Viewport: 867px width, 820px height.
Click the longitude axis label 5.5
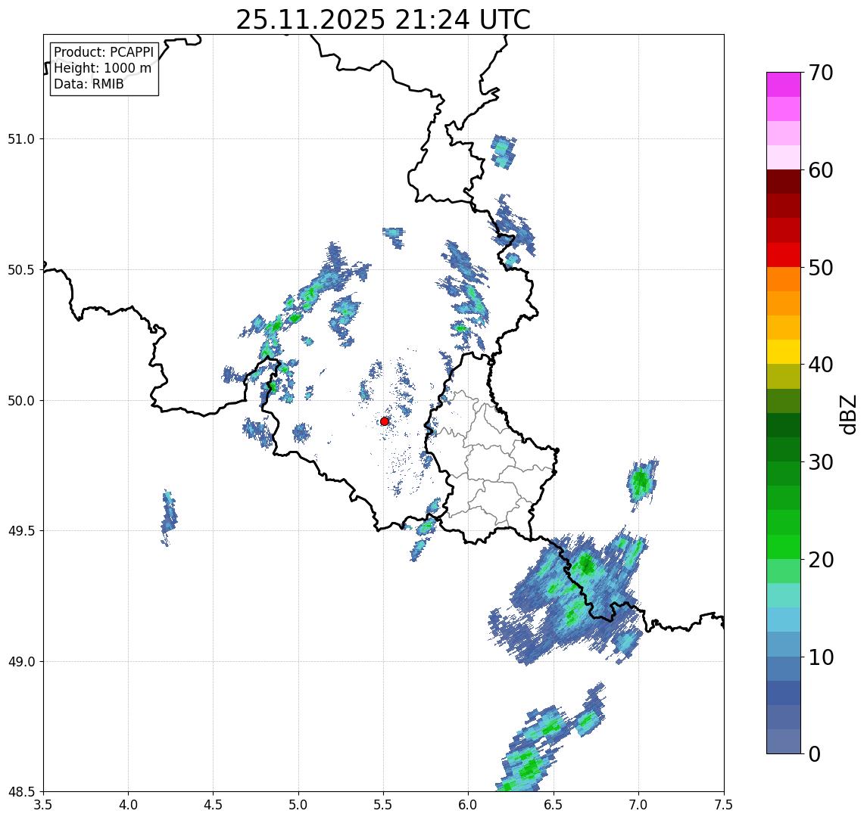pyautogui.click(x=384, y=805)
